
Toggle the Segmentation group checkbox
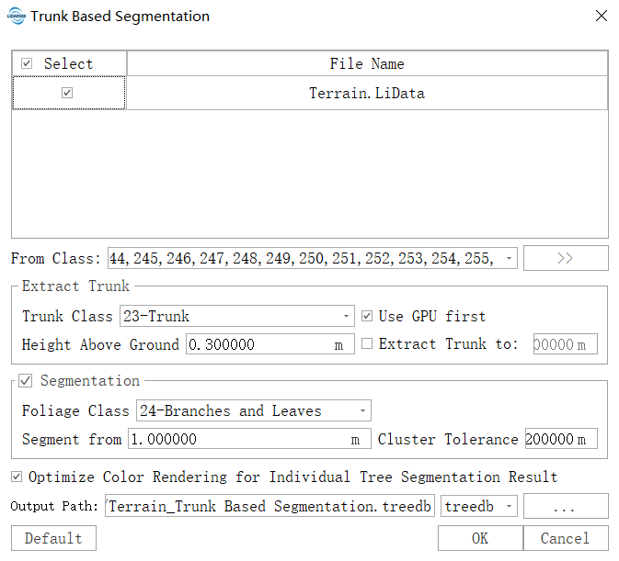26,380
